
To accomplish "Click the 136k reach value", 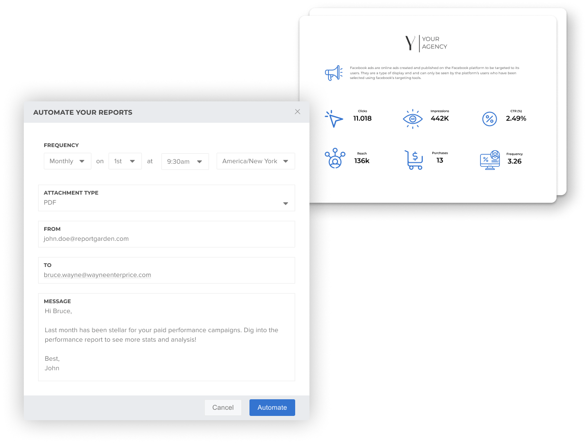I will (362, 161).
